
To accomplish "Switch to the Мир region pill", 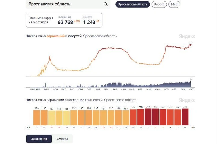I will tap(174, 4).
